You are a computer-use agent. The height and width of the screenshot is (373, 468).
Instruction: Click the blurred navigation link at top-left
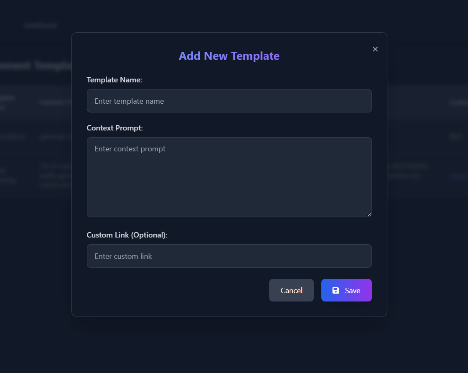pos(41,26)
